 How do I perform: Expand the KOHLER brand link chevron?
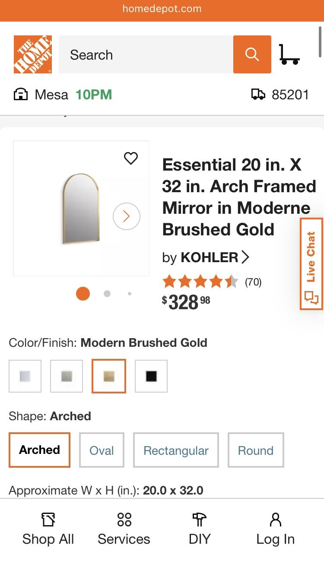click(245, 257)
